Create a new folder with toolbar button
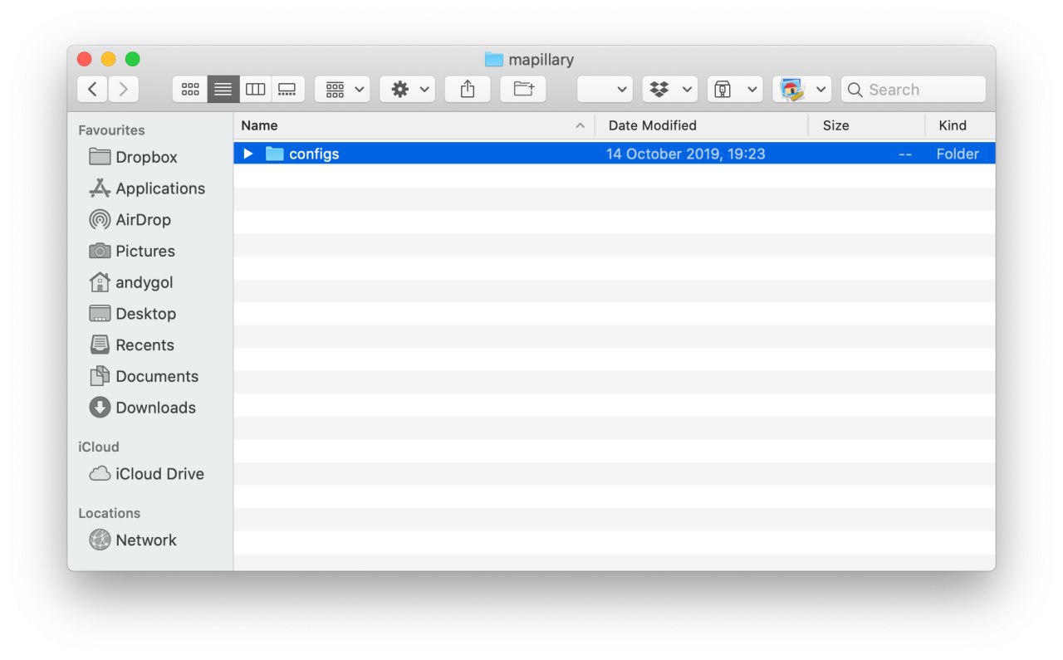The image size is (1063, 660). click(x=523, y=90)
